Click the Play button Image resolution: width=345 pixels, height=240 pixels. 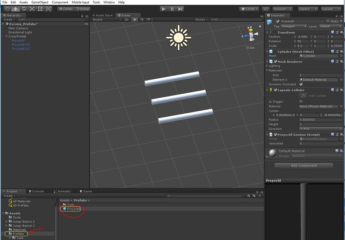click(163, 9)
